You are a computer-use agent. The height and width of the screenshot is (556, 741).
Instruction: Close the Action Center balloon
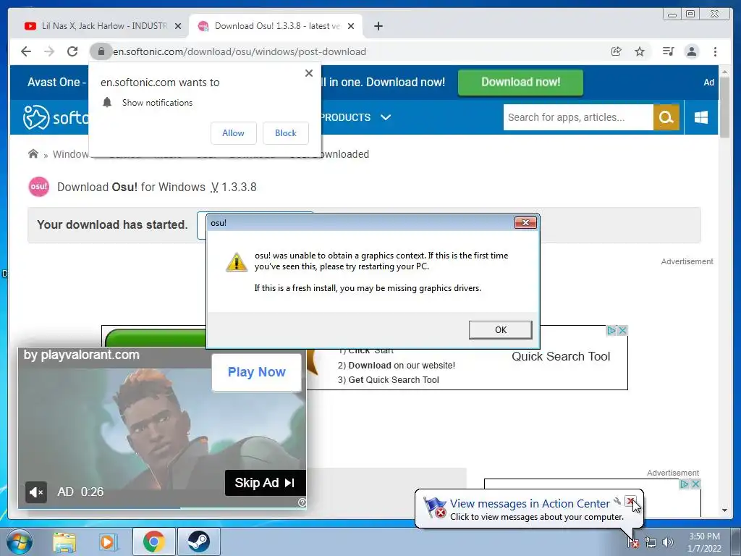click(630, 501)
